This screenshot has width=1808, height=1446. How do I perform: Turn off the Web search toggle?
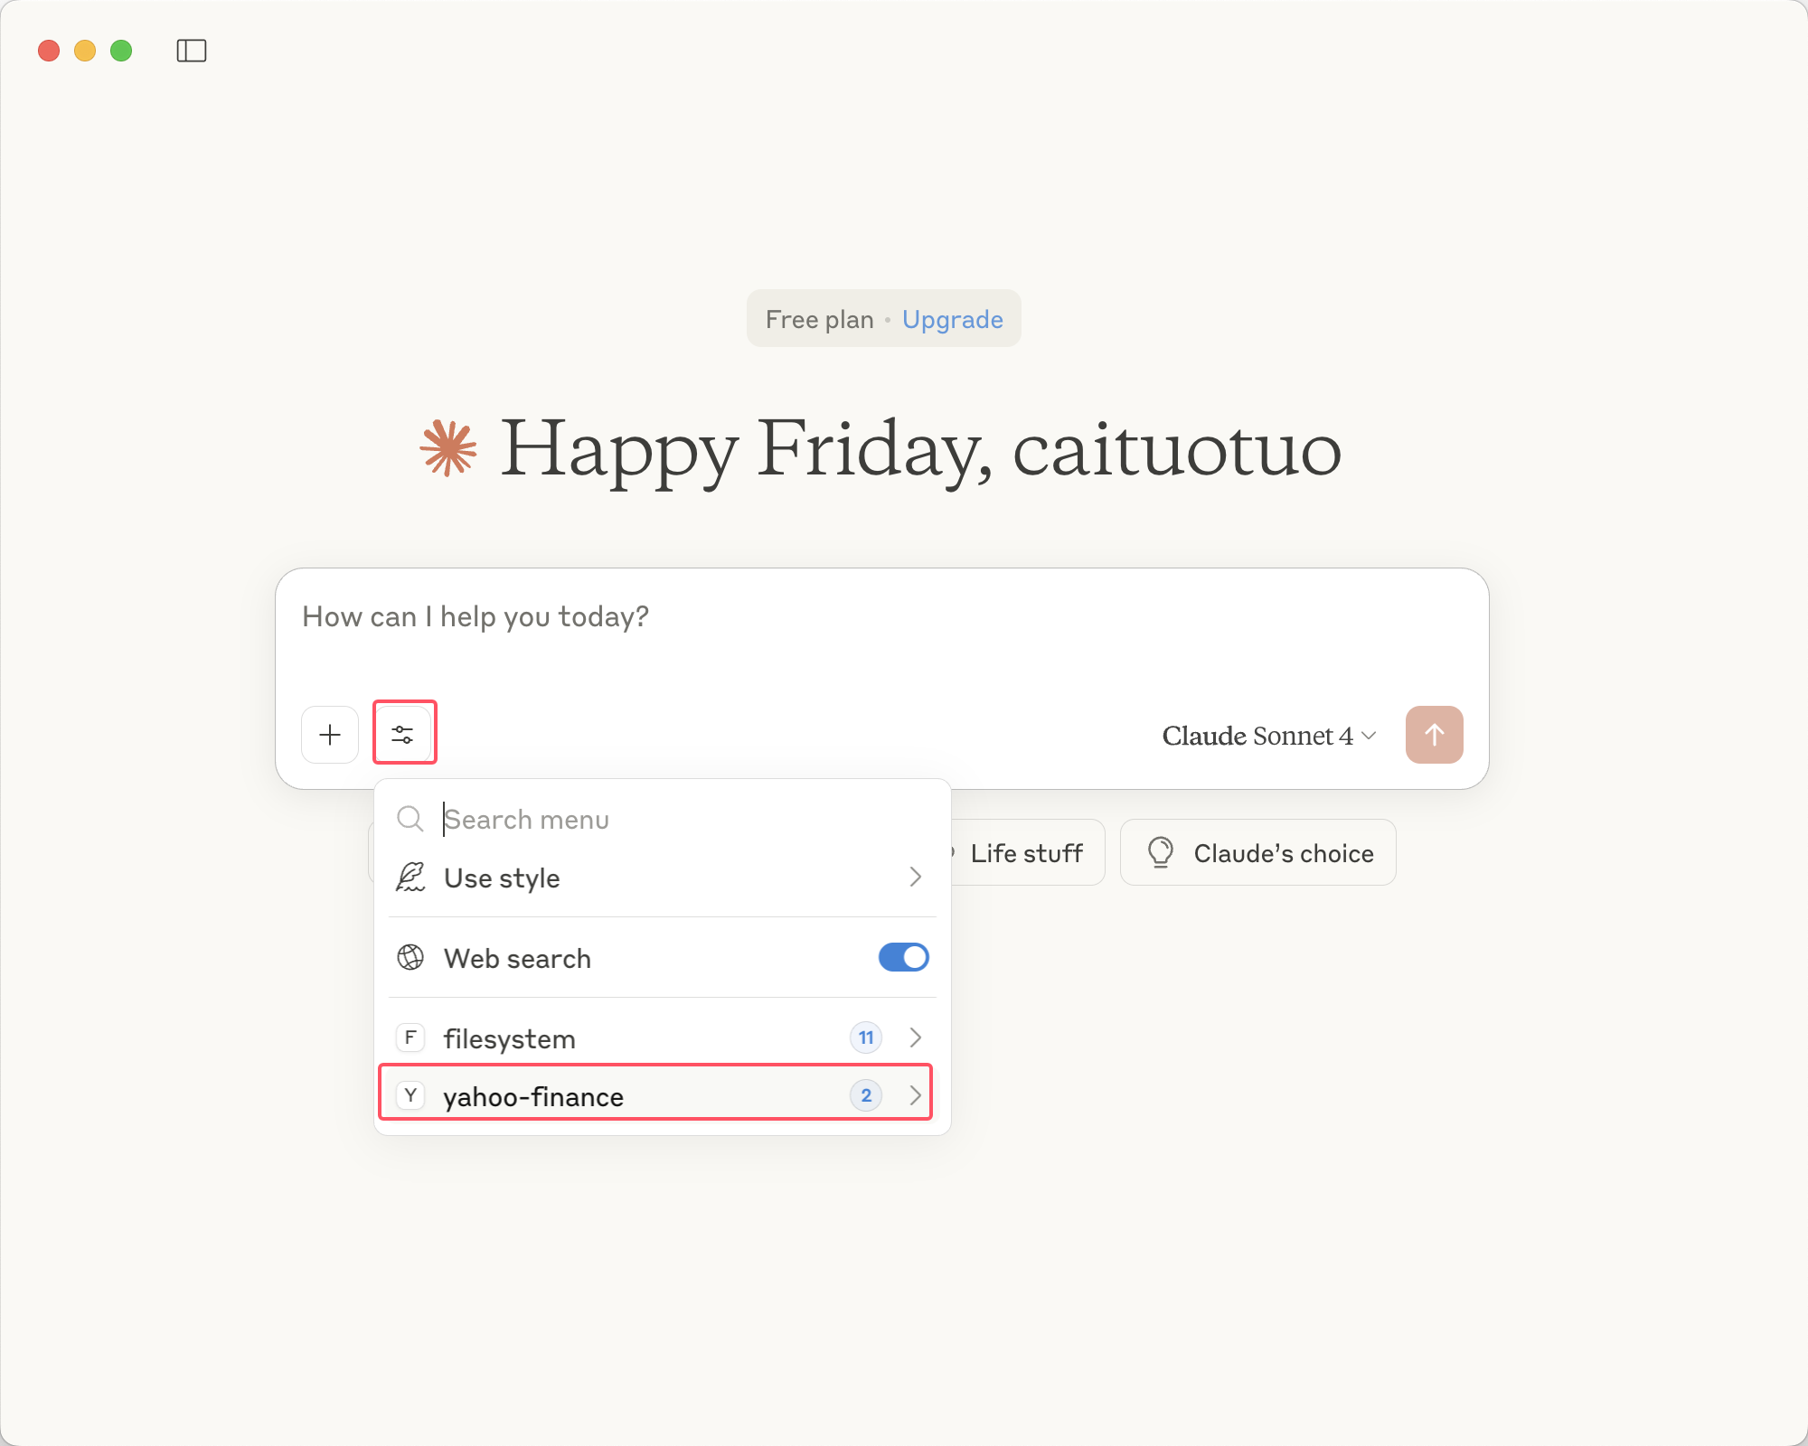(903, 958)
